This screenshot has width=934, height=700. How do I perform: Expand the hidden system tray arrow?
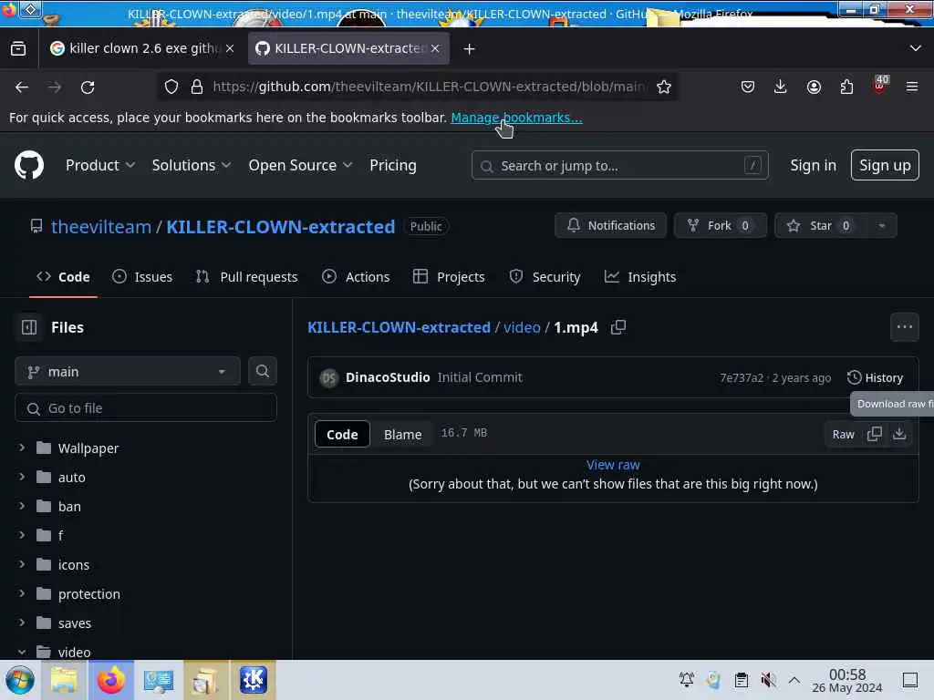(x=794, y=680)
